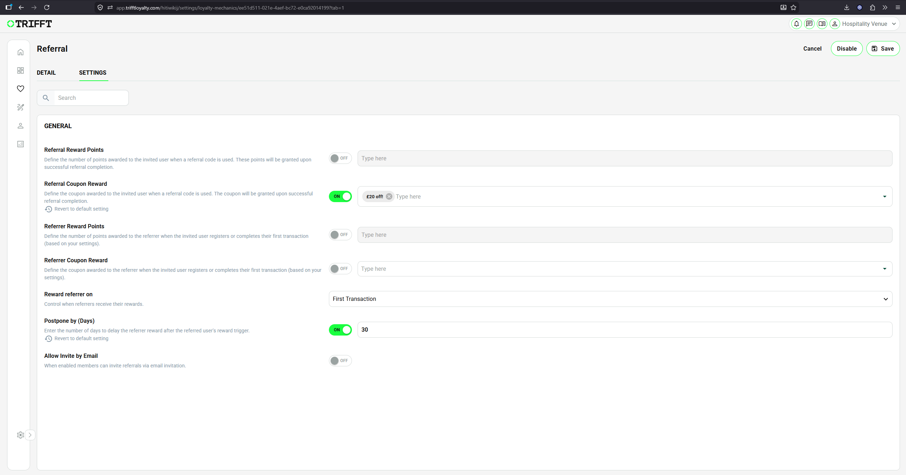Toggle Referral Reward Points switch on
Viewport: 906px width, 475px height.
(340, 158)
